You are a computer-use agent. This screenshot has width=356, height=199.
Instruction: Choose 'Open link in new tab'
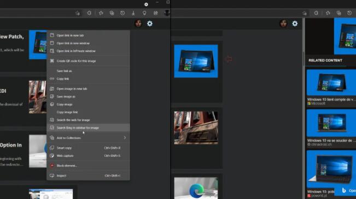pyautogui.click(x=89, y=36)
